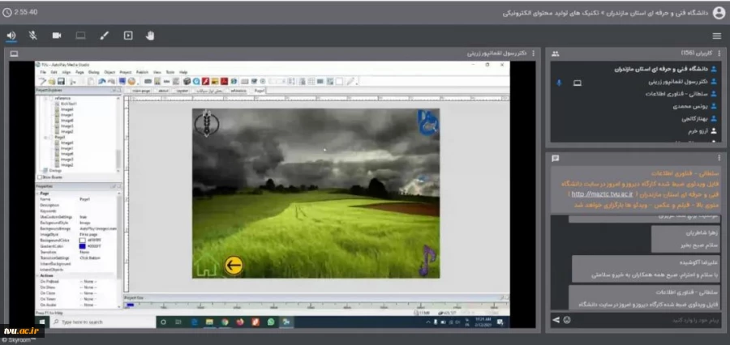Open the Project menu in AutoPlay
This screenshot has height=345, width=730.
coord(125,72)
